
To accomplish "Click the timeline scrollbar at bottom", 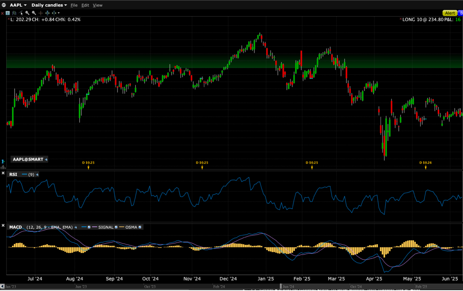I will (227, 286).
